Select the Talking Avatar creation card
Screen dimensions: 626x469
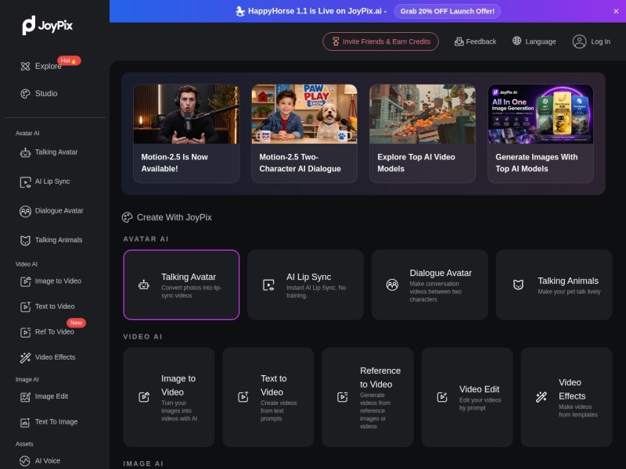tap(182, 285)
